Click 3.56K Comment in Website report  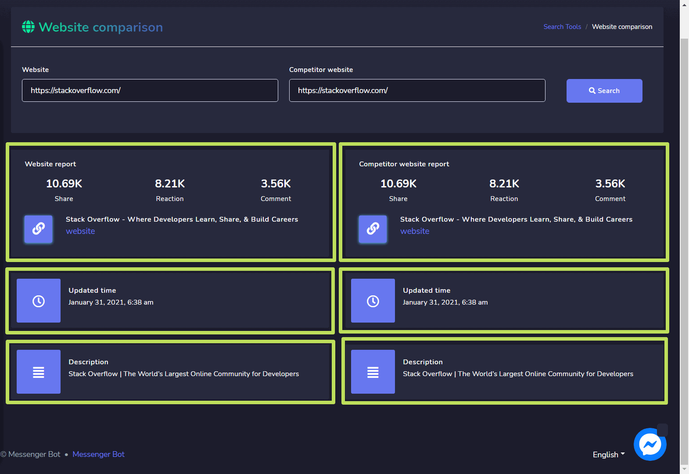276,190
